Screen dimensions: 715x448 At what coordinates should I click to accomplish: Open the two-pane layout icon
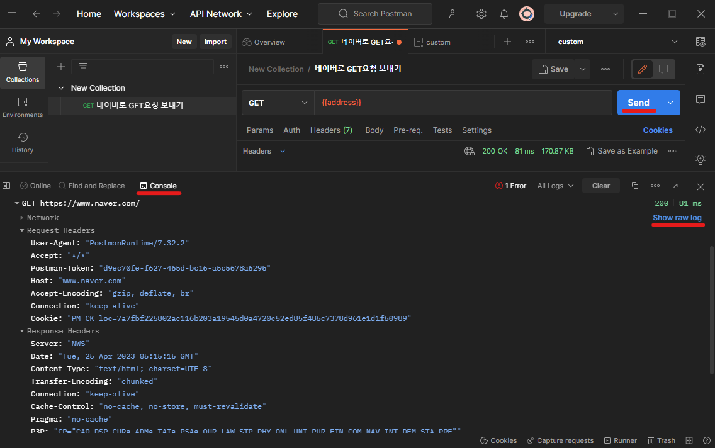point(689,440)
